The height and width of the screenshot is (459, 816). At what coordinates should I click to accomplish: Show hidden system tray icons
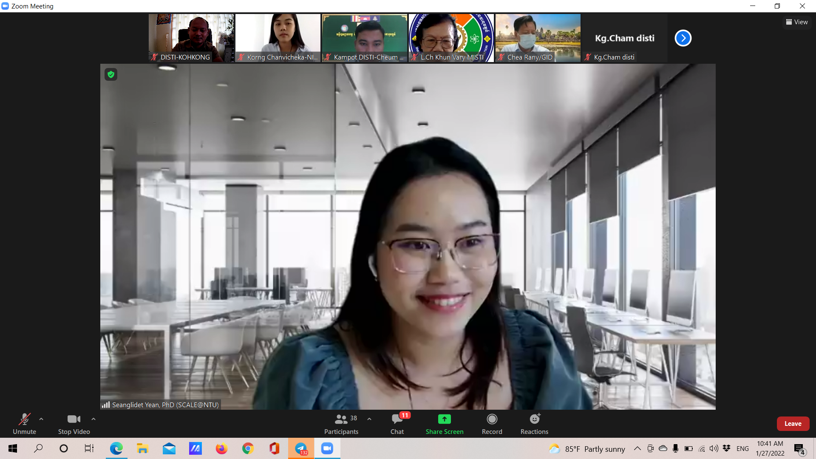tap(637, 448)
